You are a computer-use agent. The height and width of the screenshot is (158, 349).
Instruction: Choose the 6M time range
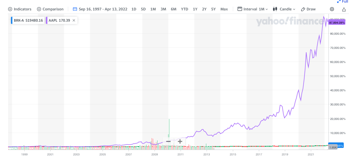tap(173, 9)
